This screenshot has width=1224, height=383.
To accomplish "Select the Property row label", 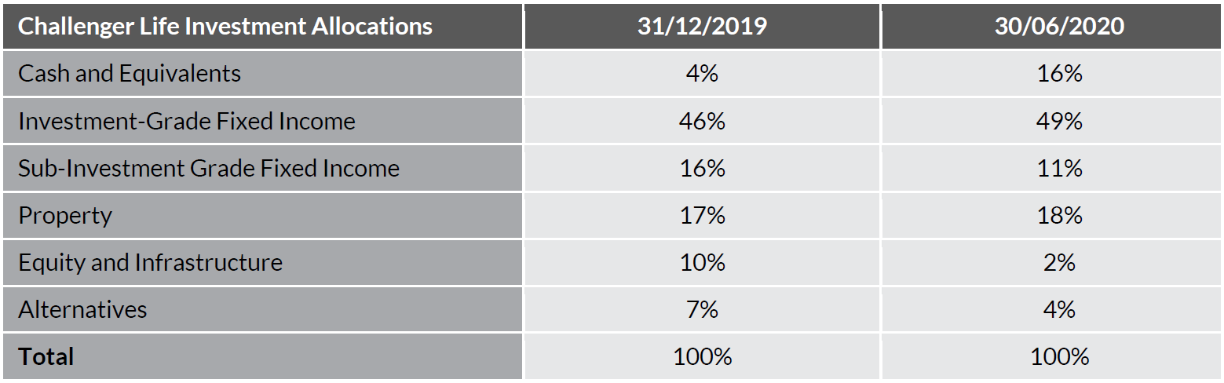I will (x=65, y=215).
